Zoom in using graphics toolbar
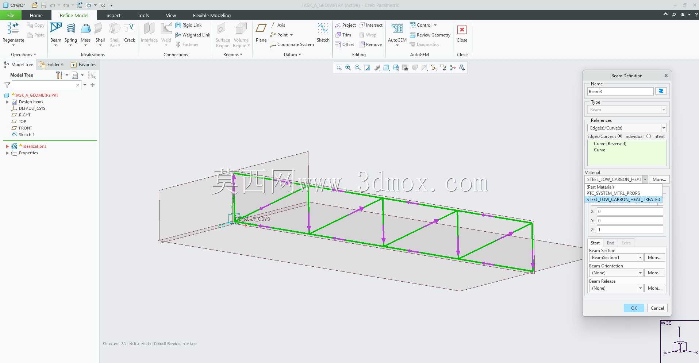This screenshot has height=363, width=699. [x=348, y=68]
